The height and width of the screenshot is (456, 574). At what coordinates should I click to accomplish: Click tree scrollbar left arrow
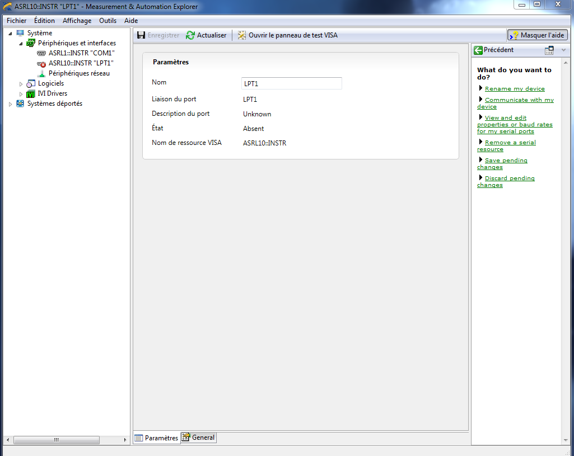(x=8, y=440)
